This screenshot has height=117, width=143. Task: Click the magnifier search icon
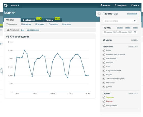click(x=135, y=21)
